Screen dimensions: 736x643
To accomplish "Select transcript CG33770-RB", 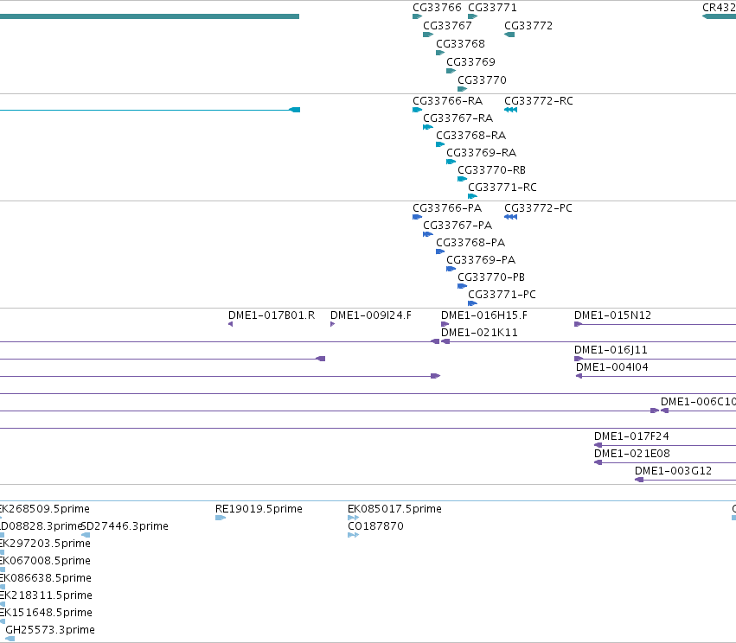I will 491,170.
